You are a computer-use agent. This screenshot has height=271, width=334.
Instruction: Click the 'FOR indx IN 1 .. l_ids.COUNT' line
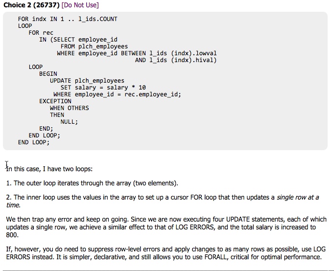point(68,19)
